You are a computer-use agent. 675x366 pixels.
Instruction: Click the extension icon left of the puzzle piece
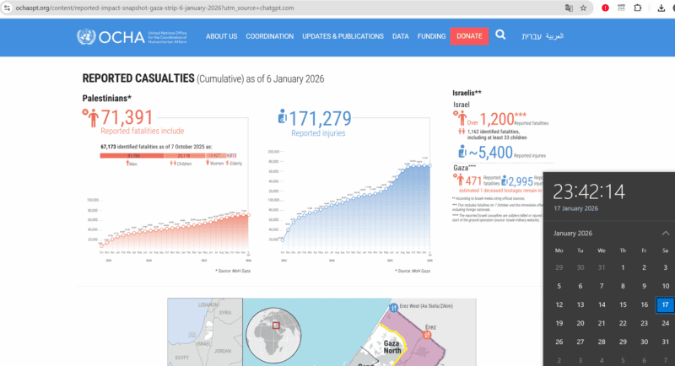click(x=621, y=8)
